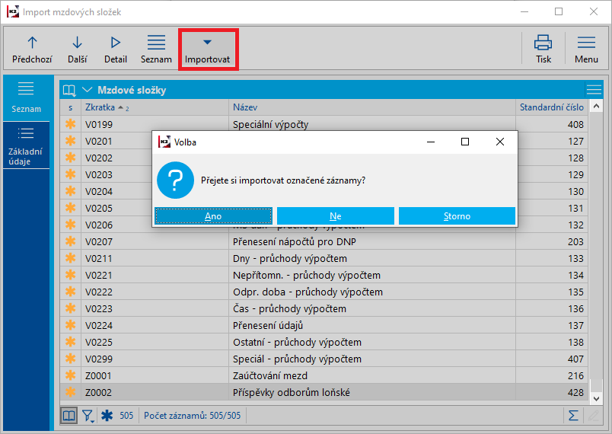612x434 pixels.
Task: Toggle the star mark on row V0224
Action: [70, 325]
